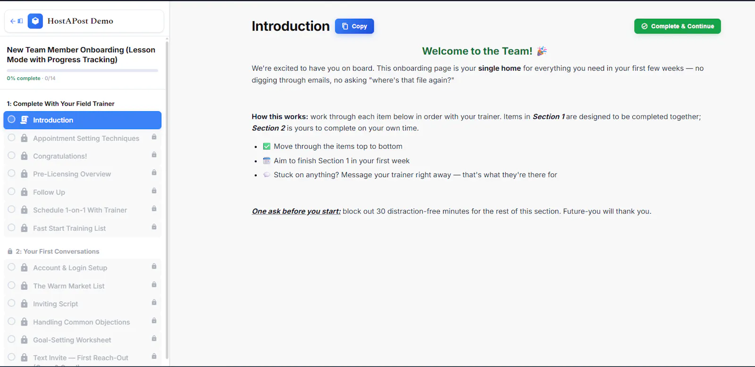Toggle completion circle for Schedule 1-on-1 With Trainer
755x367 pixels.
click(12, 210)
